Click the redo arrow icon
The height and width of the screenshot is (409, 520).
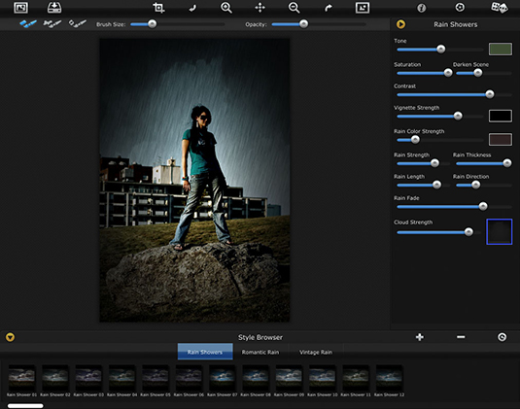pos(328,8)
